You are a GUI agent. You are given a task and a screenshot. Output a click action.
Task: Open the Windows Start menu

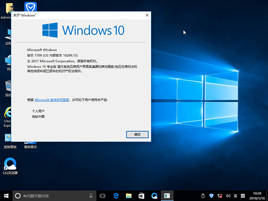pyautogui.click(x=6, y=196)
